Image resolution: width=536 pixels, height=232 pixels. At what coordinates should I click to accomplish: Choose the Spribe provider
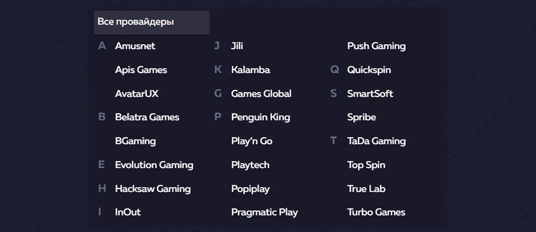(361, 117)
